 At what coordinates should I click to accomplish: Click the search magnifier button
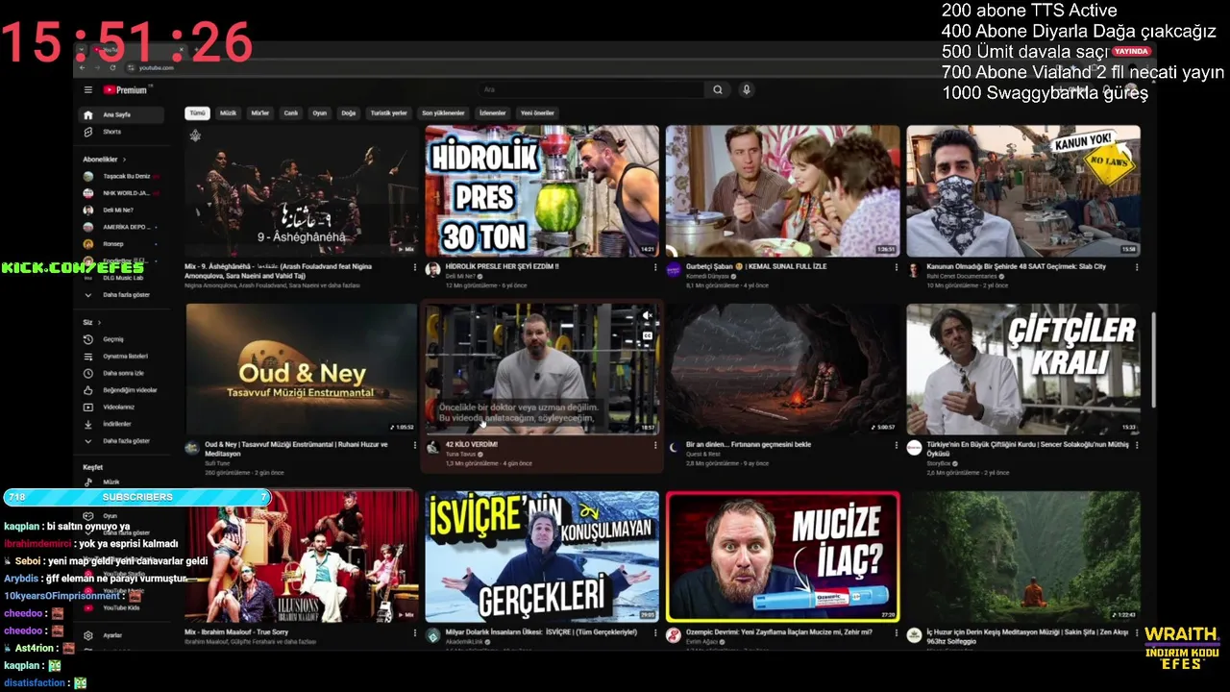tap(717, 89)
